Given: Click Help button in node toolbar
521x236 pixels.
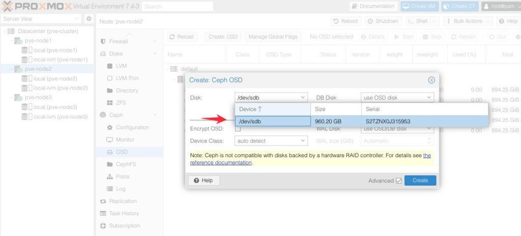Looking at the screenshot, I should (508, 21).
